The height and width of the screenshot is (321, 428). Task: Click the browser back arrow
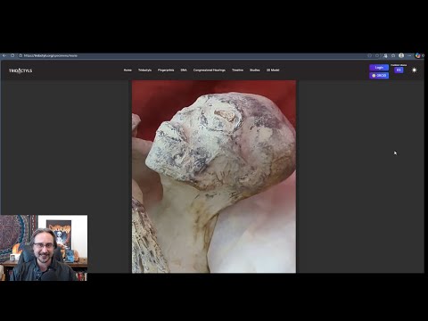[x=4, y=55]
